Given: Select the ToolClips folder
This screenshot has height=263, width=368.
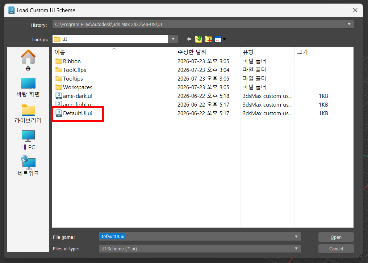Looking at the screenshot, I should pyautogui.click(x=71, y=70).
